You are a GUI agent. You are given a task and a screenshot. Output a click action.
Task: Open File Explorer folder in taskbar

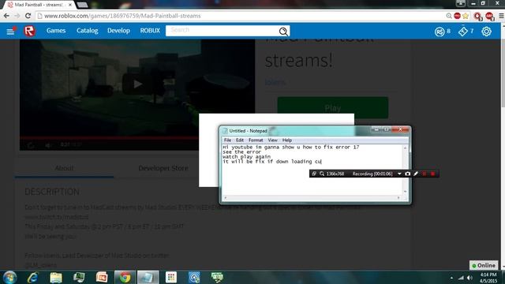pyautogui.click(x=56, y=277)
